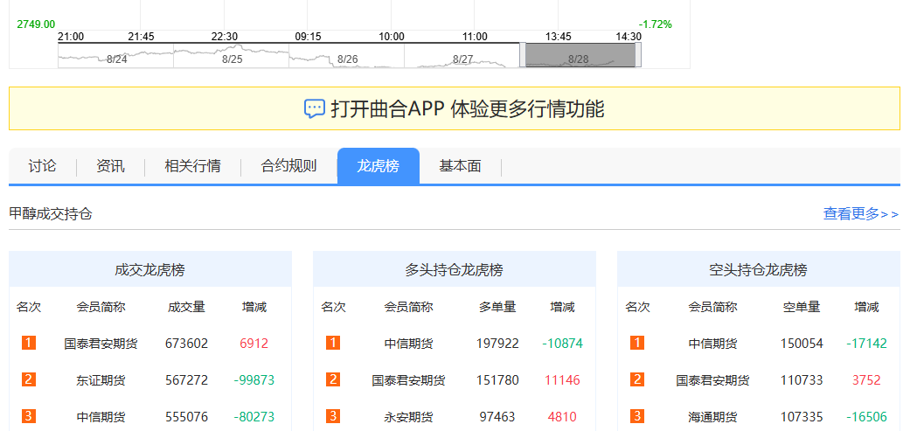Grab the right handle of the 8/28 range

(x=638, y=55)
